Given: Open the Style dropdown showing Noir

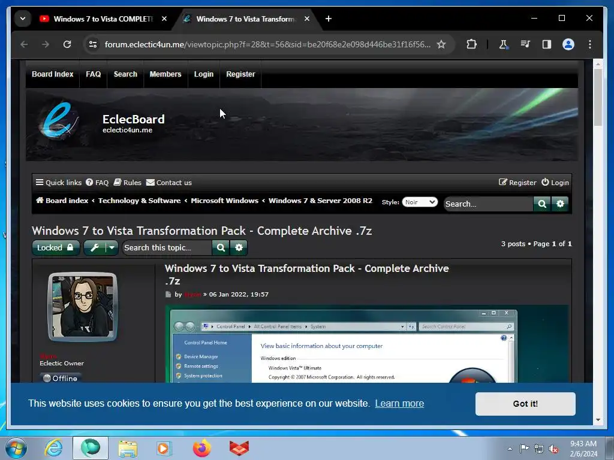Looking at the screenshot, I should click(420, 202).
